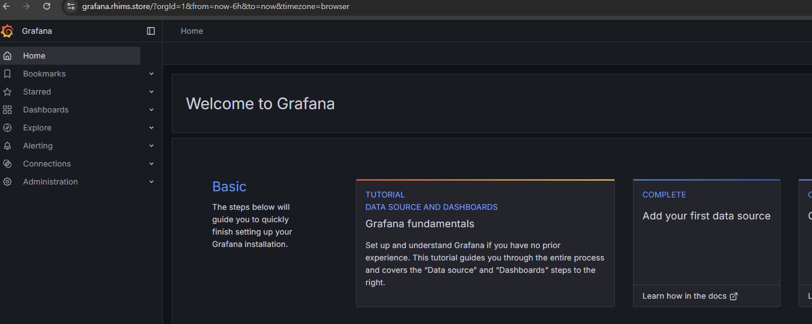The height and width of the screenshot is (324, 812).
Task: Expand the Connections section chevron
Action: [151, 164]
